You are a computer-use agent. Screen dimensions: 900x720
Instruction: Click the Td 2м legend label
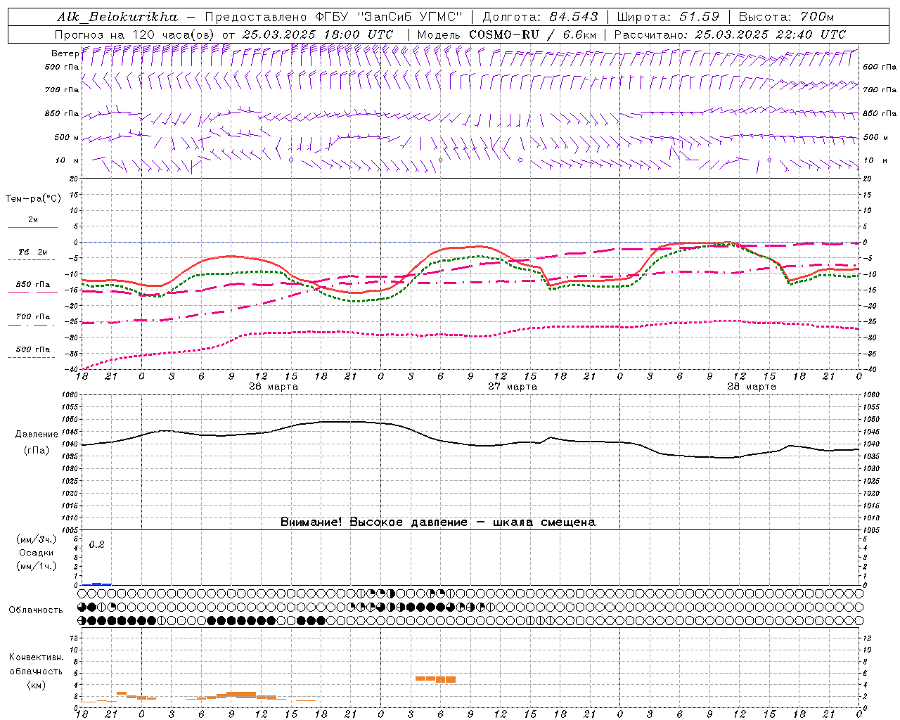coord(33,252)
